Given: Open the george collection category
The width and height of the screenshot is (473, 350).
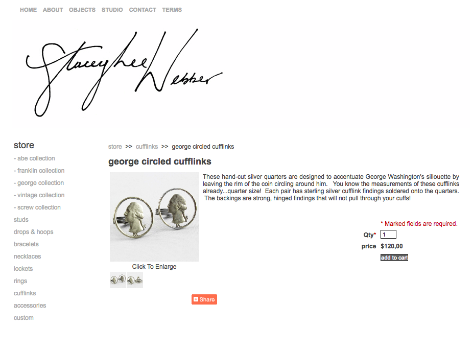Looking at the screenshot, I should [39, 183].
